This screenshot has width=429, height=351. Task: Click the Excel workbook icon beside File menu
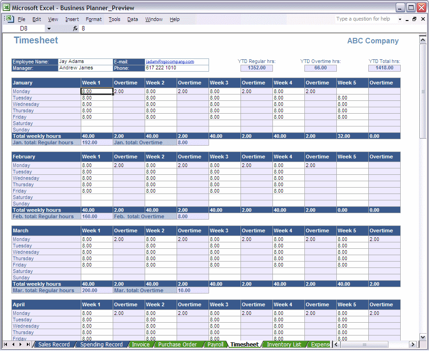coord(10,19)
